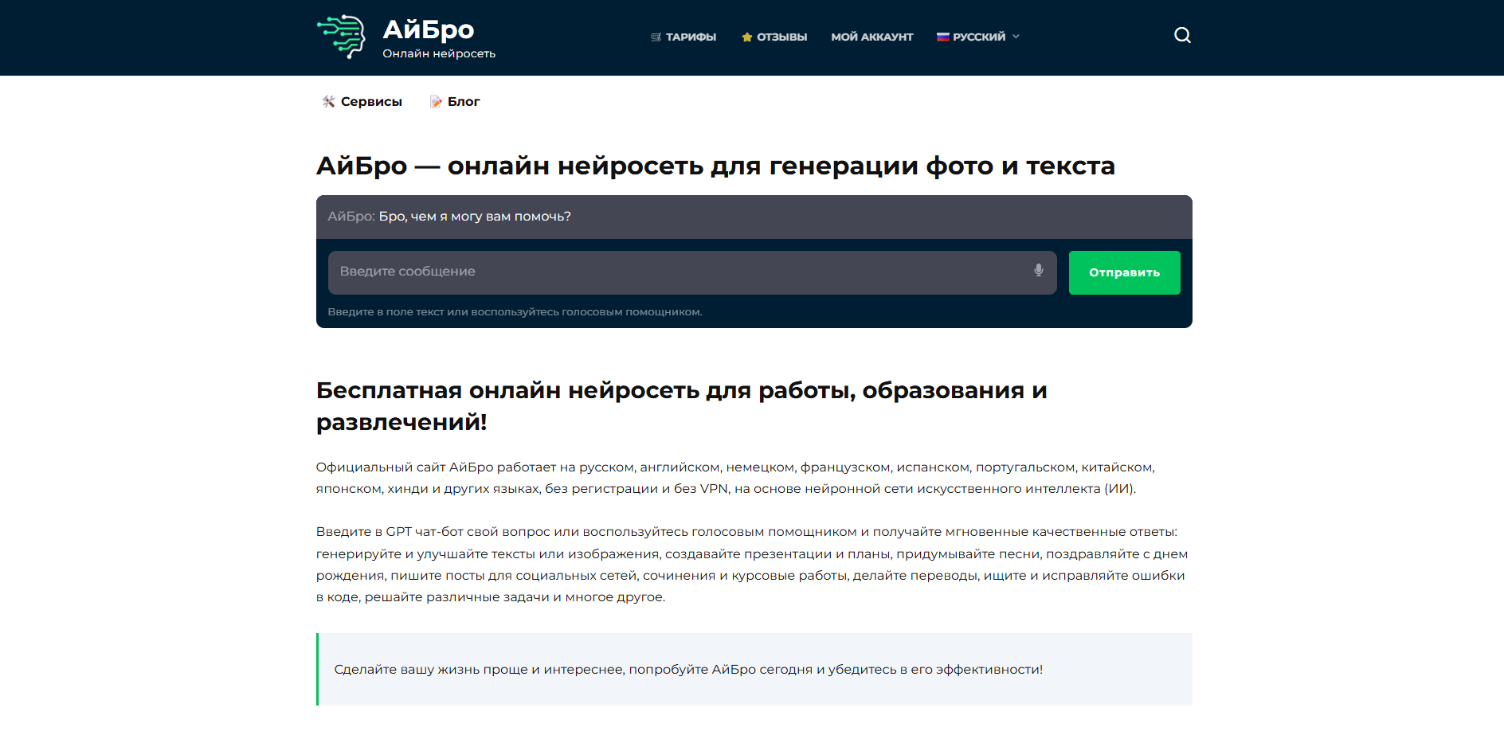Click the tools icon beside Сервисы
This screenshot has width=1504, height=743.
[328, 101]
